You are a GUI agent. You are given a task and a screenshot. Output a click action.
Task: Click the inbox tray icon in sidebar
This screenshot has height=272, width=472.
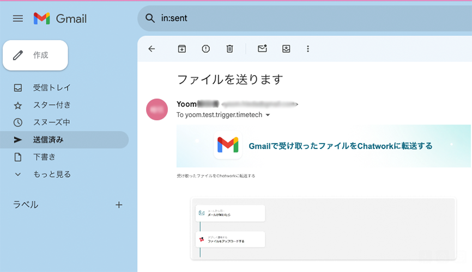(18, 88)
